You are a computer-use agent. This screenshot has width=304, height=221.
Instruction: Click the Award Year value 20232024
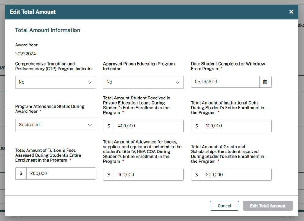(x=26, y=54)
